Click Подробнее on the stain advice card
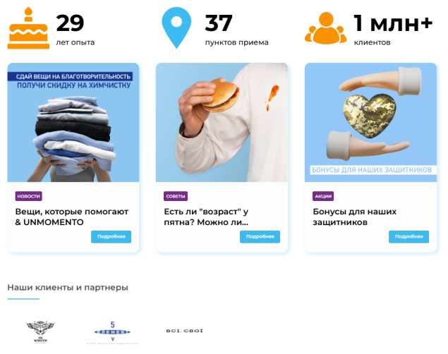This screenshot has width=448, height=354. point(260,237)
